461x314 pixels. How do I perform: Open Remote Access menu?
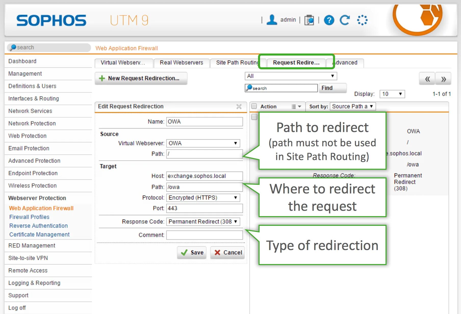pos(48,270)
